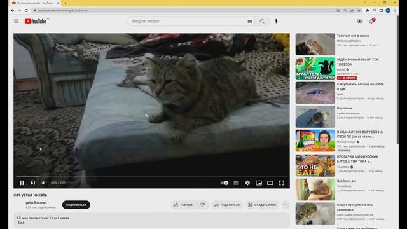The width and height of the screenshot is (407, 229).
Task: Open Злой кот thumbnail
Action: (315, 190)
